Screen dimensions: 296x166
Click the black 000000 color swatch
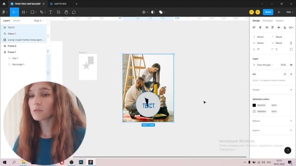coord(254,106)
